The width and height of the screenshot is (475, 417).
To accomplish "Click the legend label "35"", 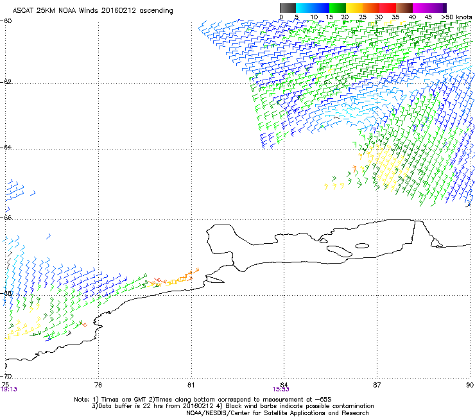I will pos(395,17).
